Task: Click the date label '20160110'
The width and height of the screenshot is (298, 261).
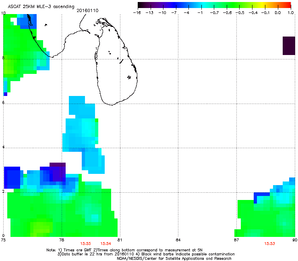Action: pyautogui.click(x=87, y=10)
